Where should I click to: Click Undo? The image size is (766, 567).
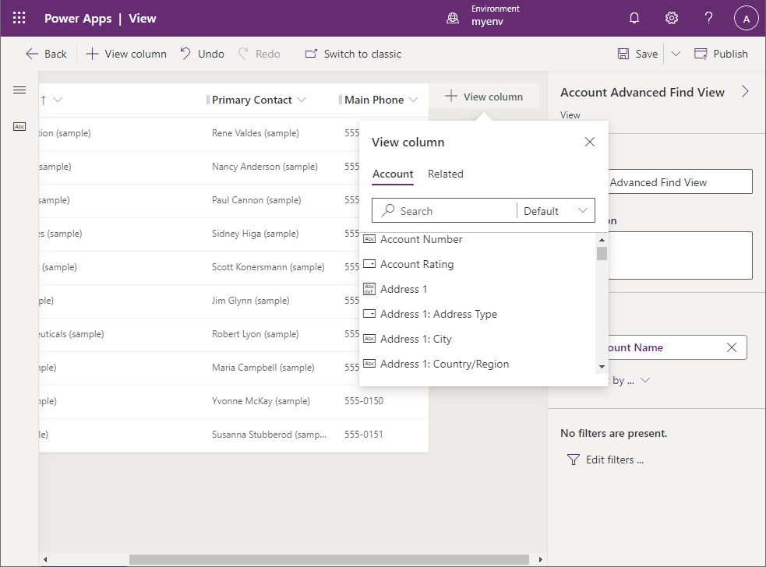coord(202,54)
